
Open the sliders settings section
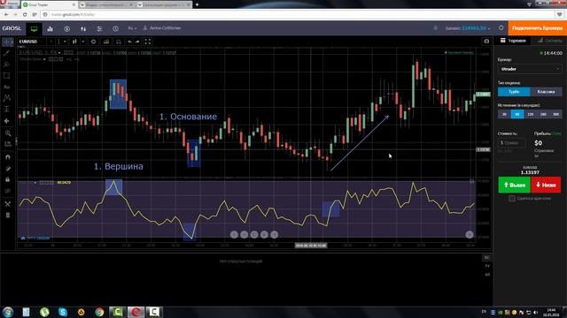(99, 28)
